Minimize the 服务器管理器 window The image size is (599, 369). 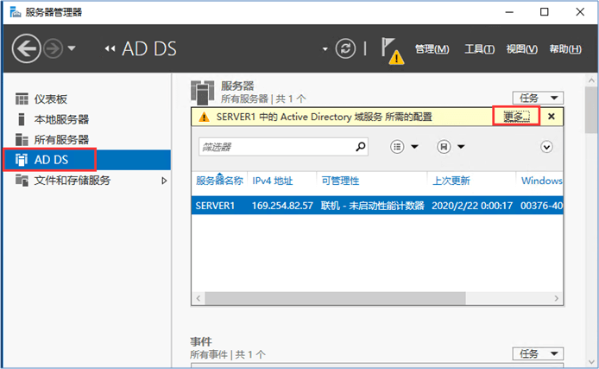point(509,12)
